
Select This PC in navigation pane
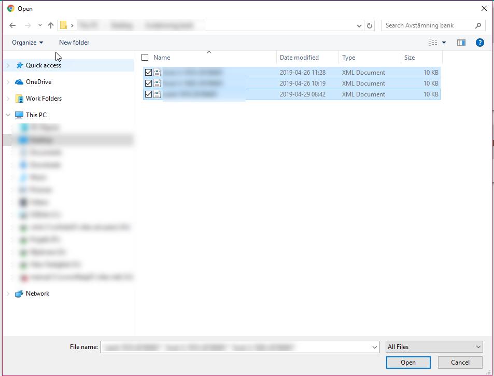(36, 115)
